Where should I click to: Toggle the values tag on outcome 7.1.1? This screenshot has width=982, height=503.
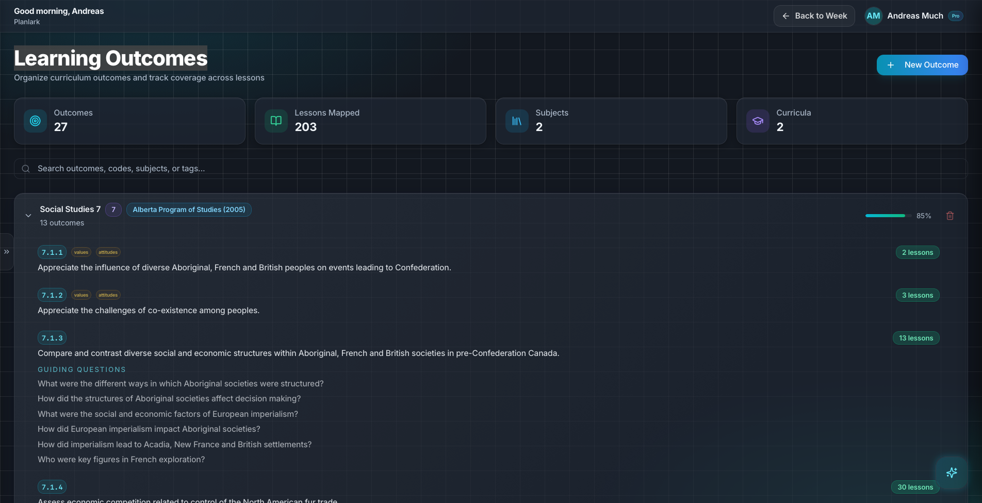(x=81, y=252)
